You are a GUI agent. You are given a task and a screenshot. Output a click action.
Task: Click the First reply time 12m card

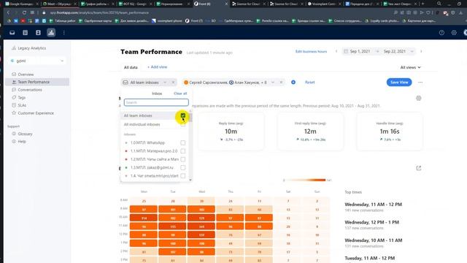(310, 131)
